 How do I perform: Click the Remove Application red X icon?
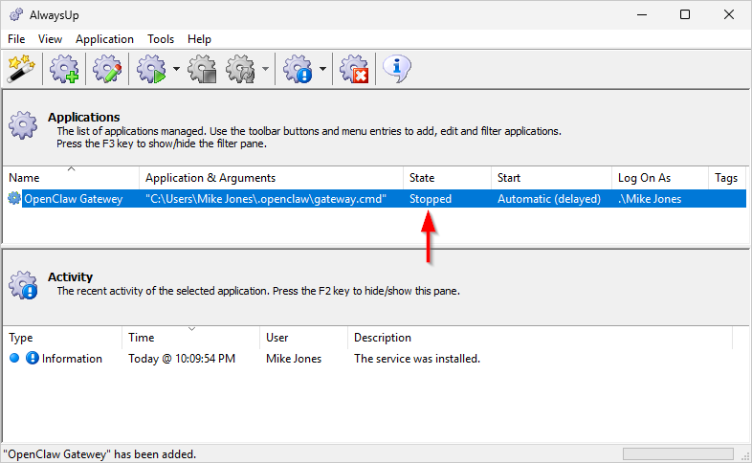click(x=354, y=69)
